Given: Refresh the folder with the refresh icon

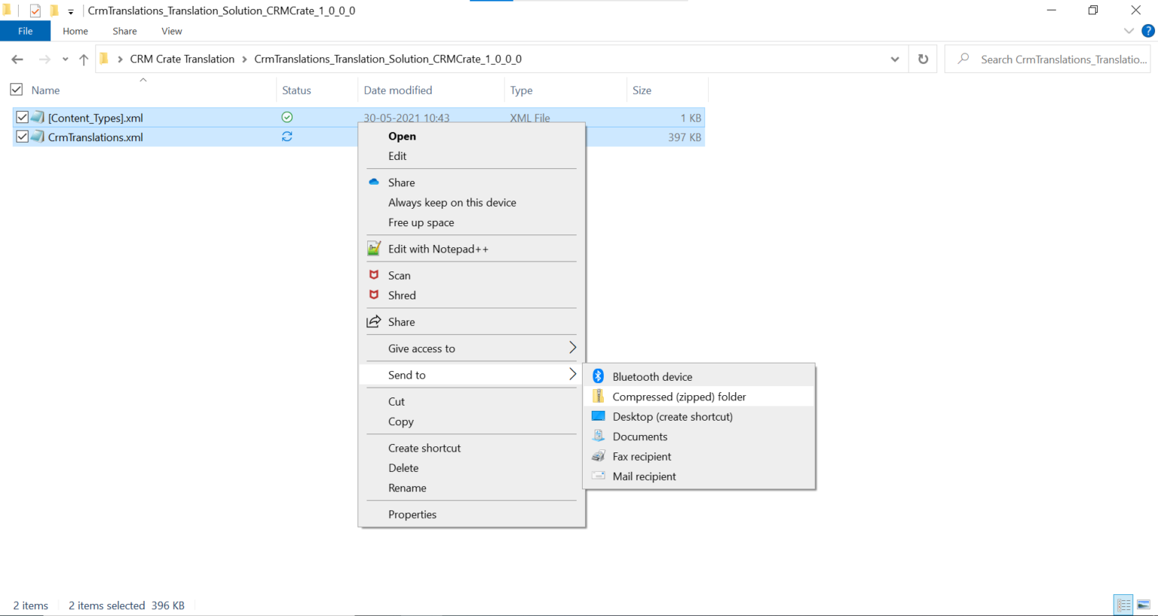Looking at the screenshot, I should click(923, 59).
